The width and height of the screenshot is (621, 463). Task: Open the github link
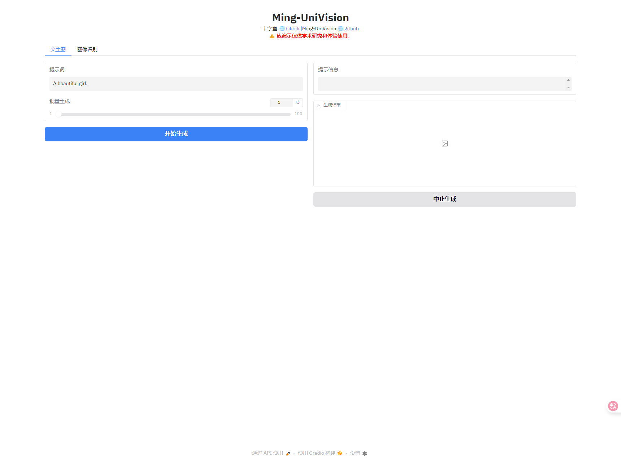pyautogui.click(x=351, y=29)
